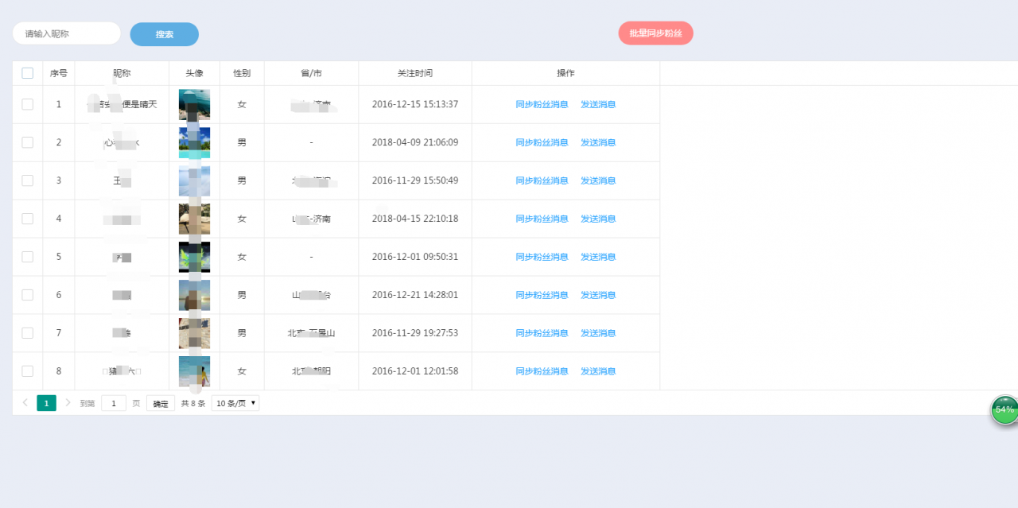Click 同步粉丝消息 link on row 4

[x=542, y=219]
